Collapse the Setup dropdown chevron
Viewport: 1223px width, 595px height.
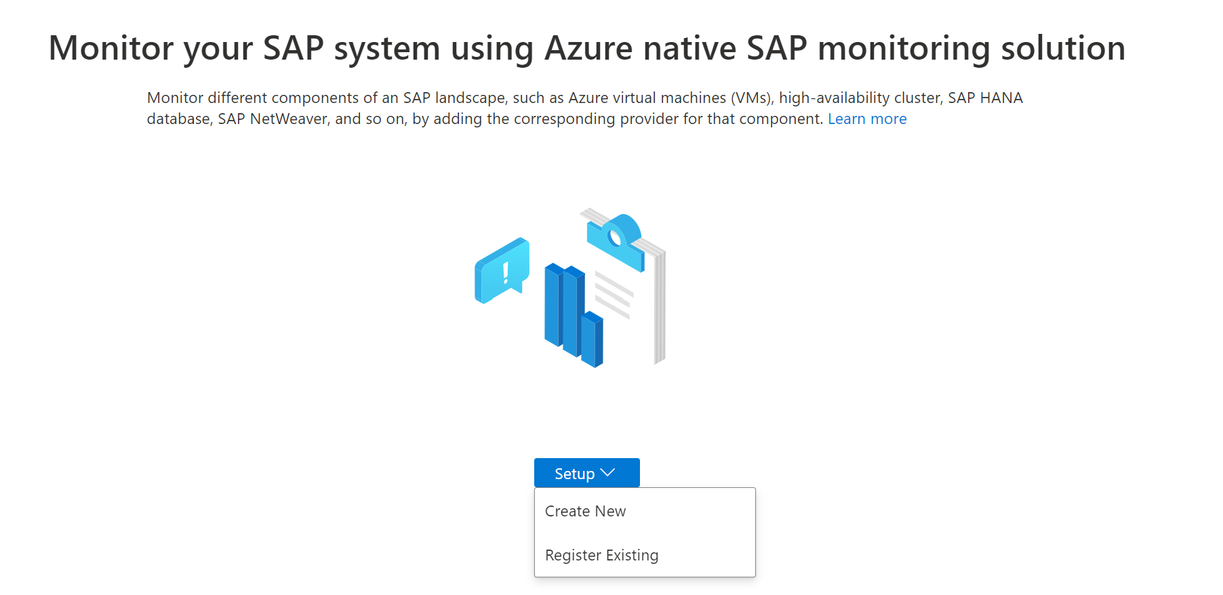[608, 473]
